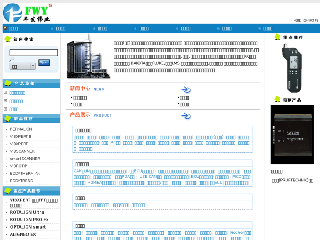320x240 pixels.
Task: Open the search category dropdown
Action: (x=33, y=66)
